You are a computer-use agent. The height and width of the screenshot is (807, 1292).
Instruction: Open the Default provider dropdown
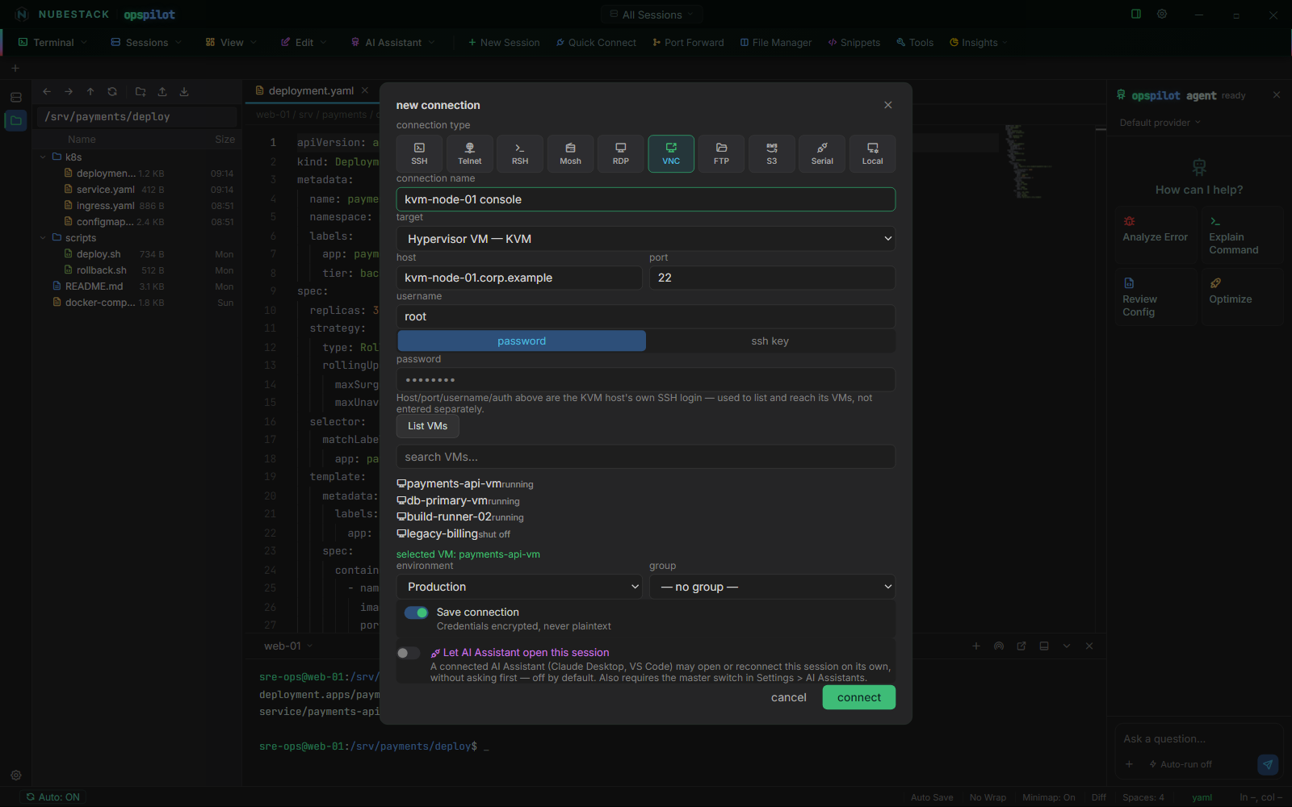pyautogui.click(x=1160, y=123)
